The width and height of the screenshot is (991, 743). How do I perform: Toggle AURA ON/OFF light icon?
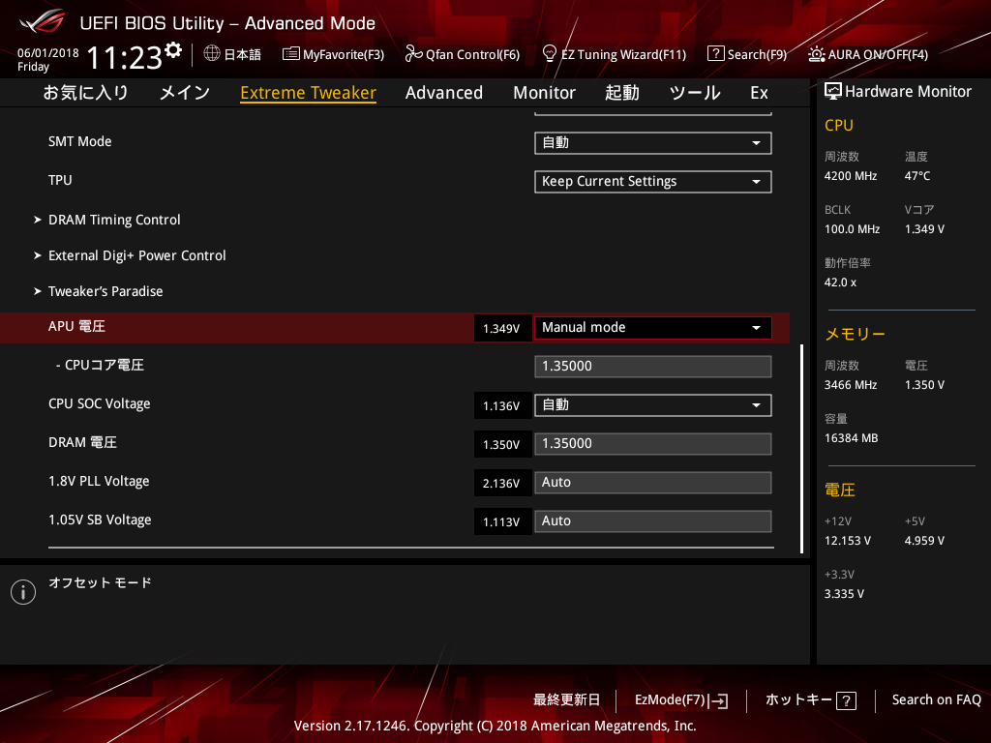[x=816, y=54]
